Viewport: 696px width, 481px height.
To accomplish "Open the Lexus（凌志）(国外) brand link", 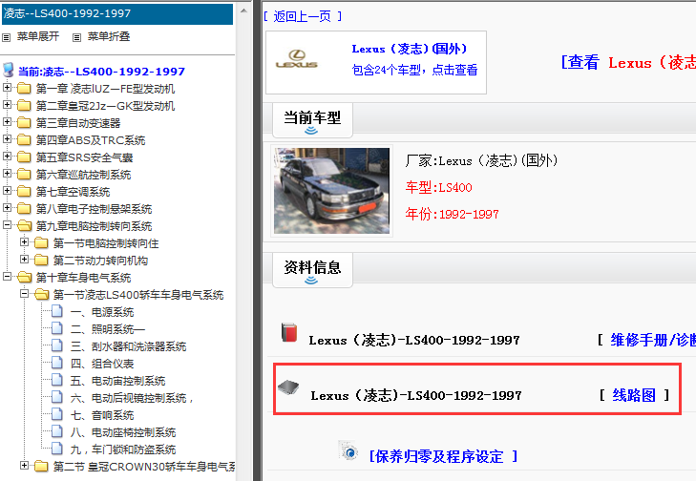I will (x=410, y=49).
